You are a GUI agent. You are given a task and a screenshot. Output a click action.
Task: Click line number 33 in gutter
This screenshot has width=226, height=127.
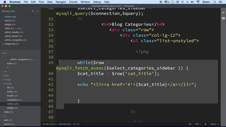coord(51,30)
